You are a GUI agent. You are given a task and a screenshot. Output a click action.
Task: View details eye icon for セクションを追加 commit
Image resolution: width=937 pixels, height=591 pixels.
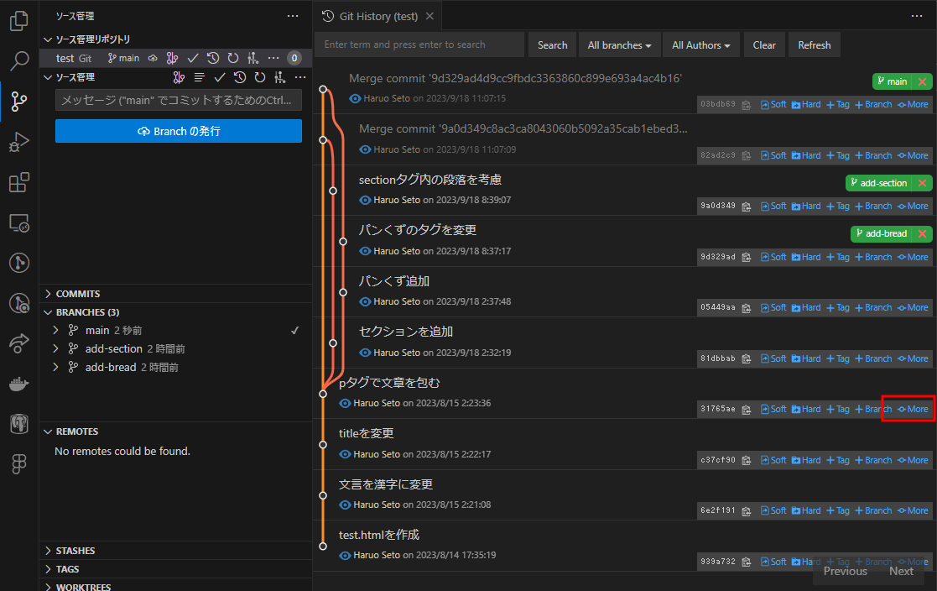(x=365, y=353)
